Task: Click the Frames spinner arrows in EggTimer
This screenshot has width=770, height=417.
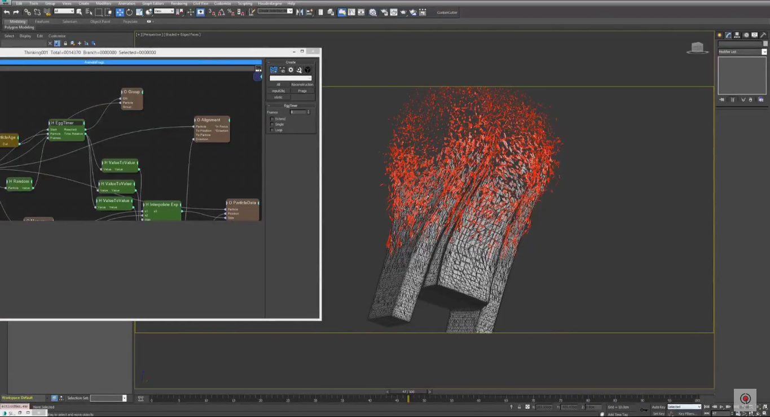Action: click(x=309, y=112)
